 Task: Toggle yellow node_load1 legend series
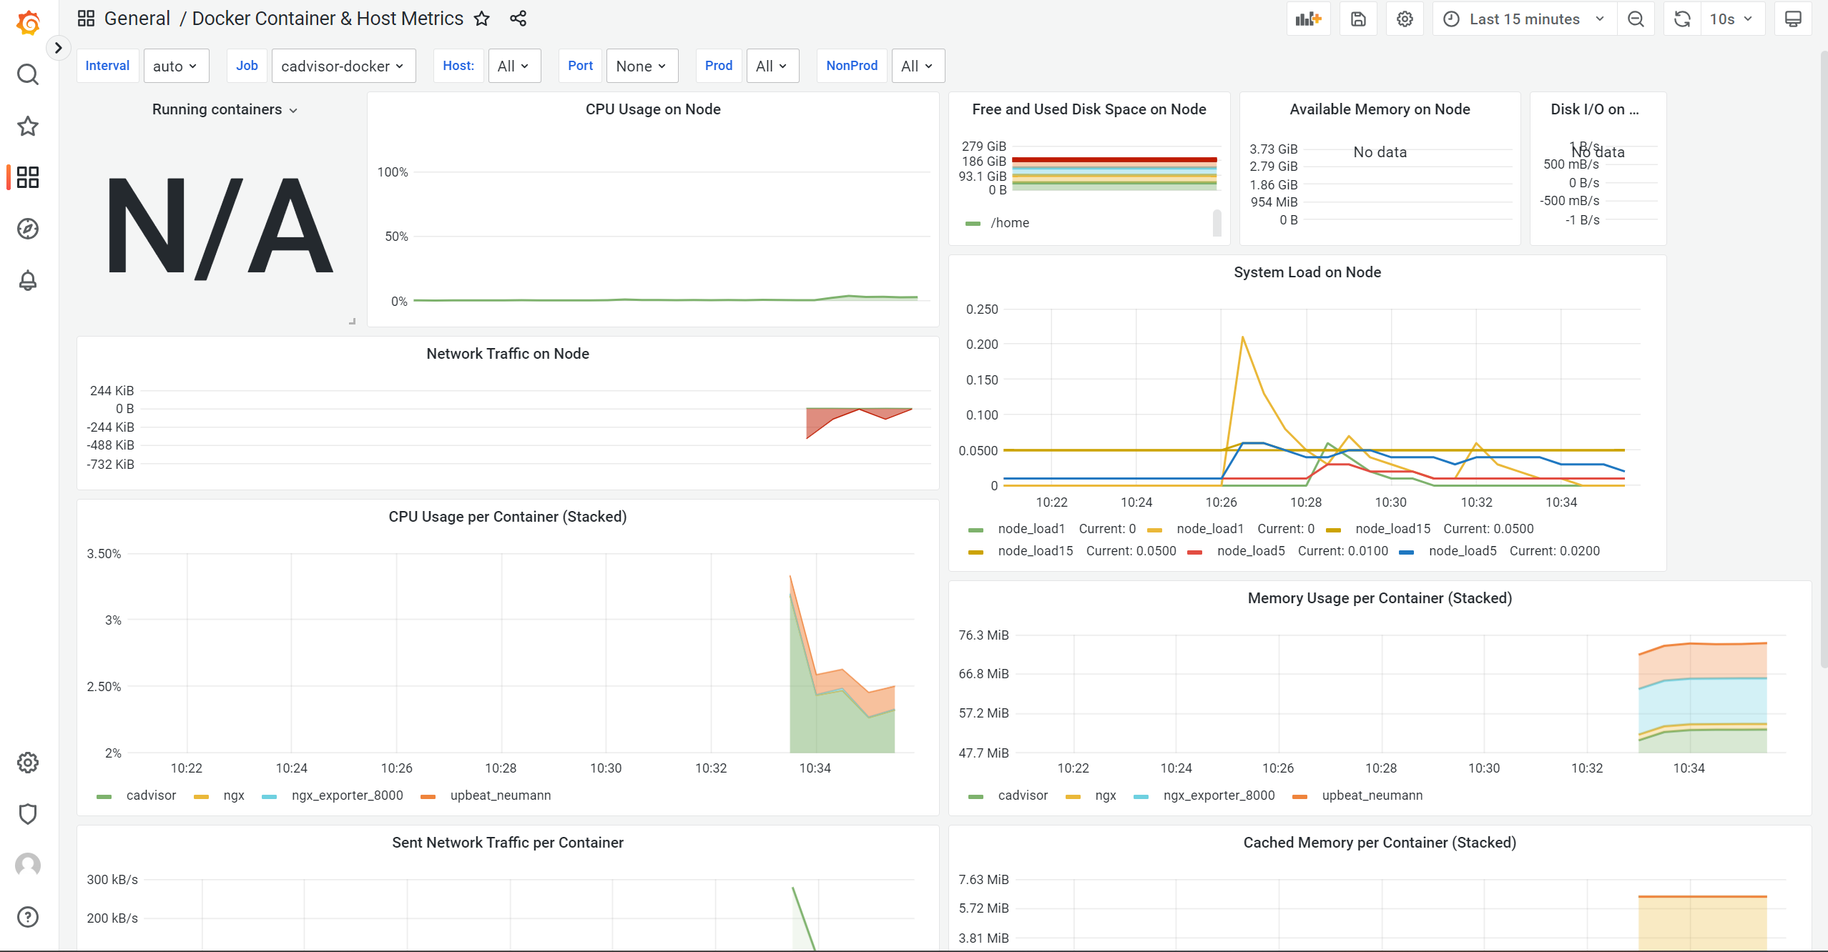[x=1210, y=529]
